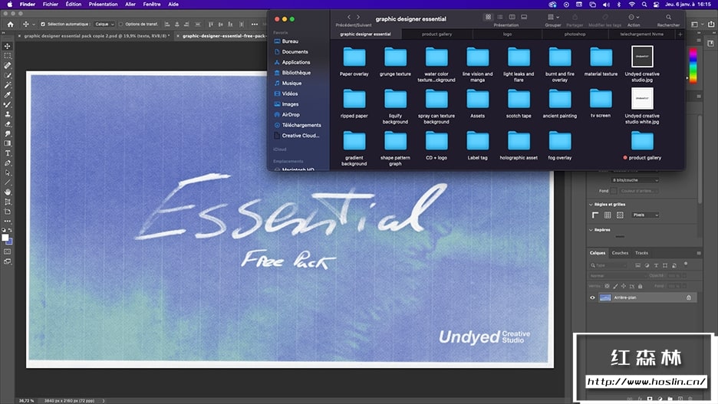This screenshot has height=404, width=718.
Task: Toggle the layer filter on/off switch
Action: pyautogui.click(x=686, y=264)
